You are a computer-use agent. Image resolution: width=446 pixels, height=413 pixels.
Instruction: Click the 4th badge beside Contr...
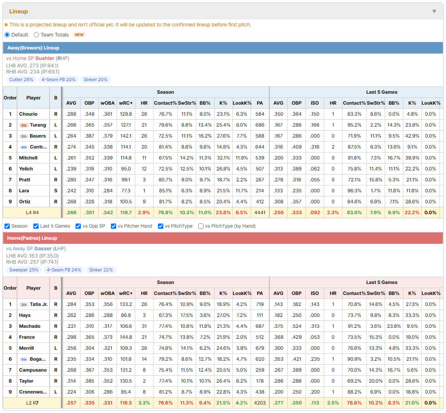click(24, 147)
